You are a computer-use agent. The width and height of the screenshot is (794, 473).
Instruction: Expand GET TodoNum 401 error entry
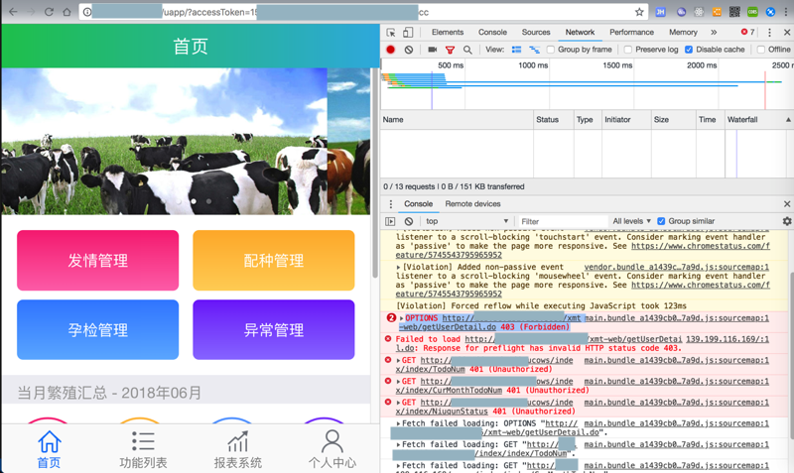pos(399,361)
